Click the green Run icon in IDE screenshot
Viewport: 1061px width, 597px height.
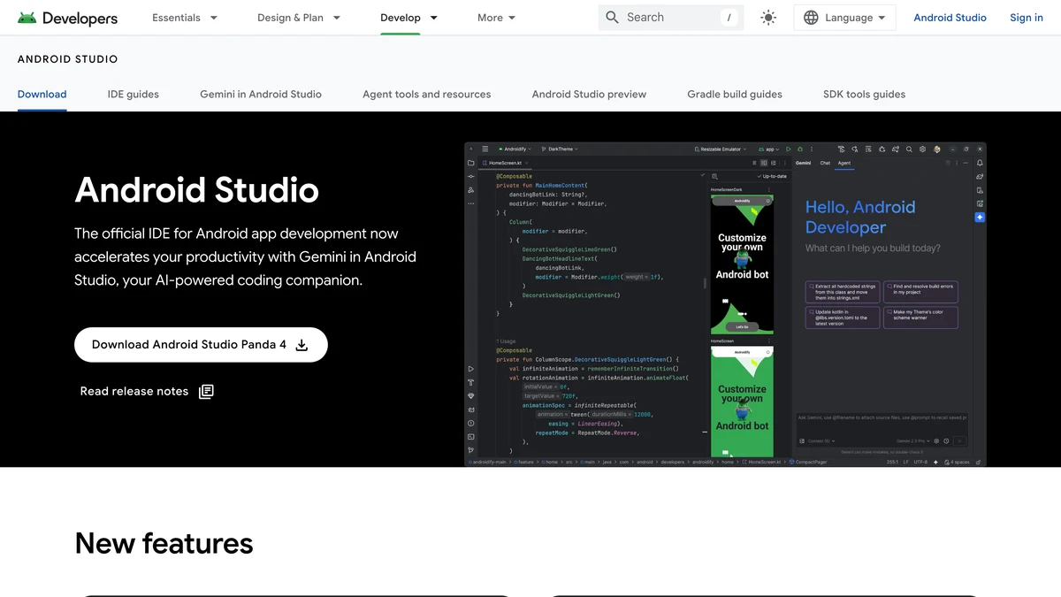788,149
